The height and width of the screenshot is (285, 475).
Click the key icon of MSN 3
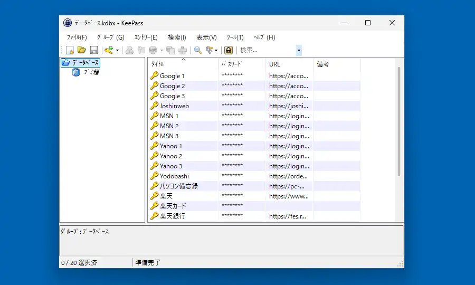click(155, 136)
